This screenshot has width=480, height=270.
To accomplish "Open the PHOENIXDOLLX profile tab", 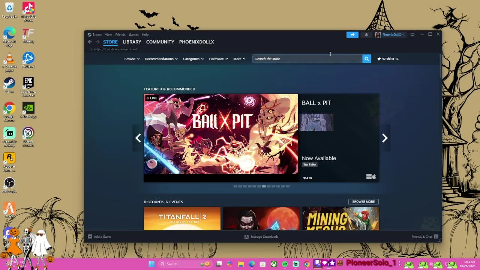I will click(196, 42).
